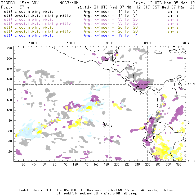Image resolution: width=196 pixels, height=196 pixels.
Task: Click the "100 W" longitude label
Action: coord(71,43)
